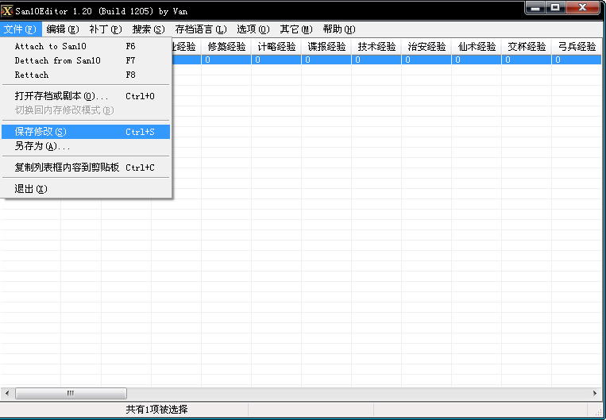The image size is (606, 420).
Task: Select '复制列表框内容到剪贴板' menu item
Action: pos(68,168)
